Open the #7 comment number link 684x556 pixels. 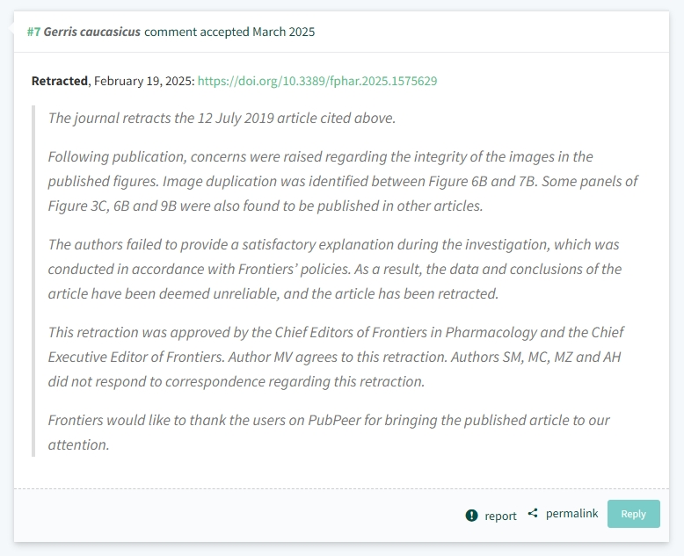click(x=33, y=32)
